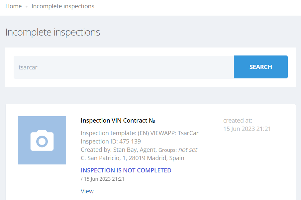Click the Incomplete inspections page heading

52,32
